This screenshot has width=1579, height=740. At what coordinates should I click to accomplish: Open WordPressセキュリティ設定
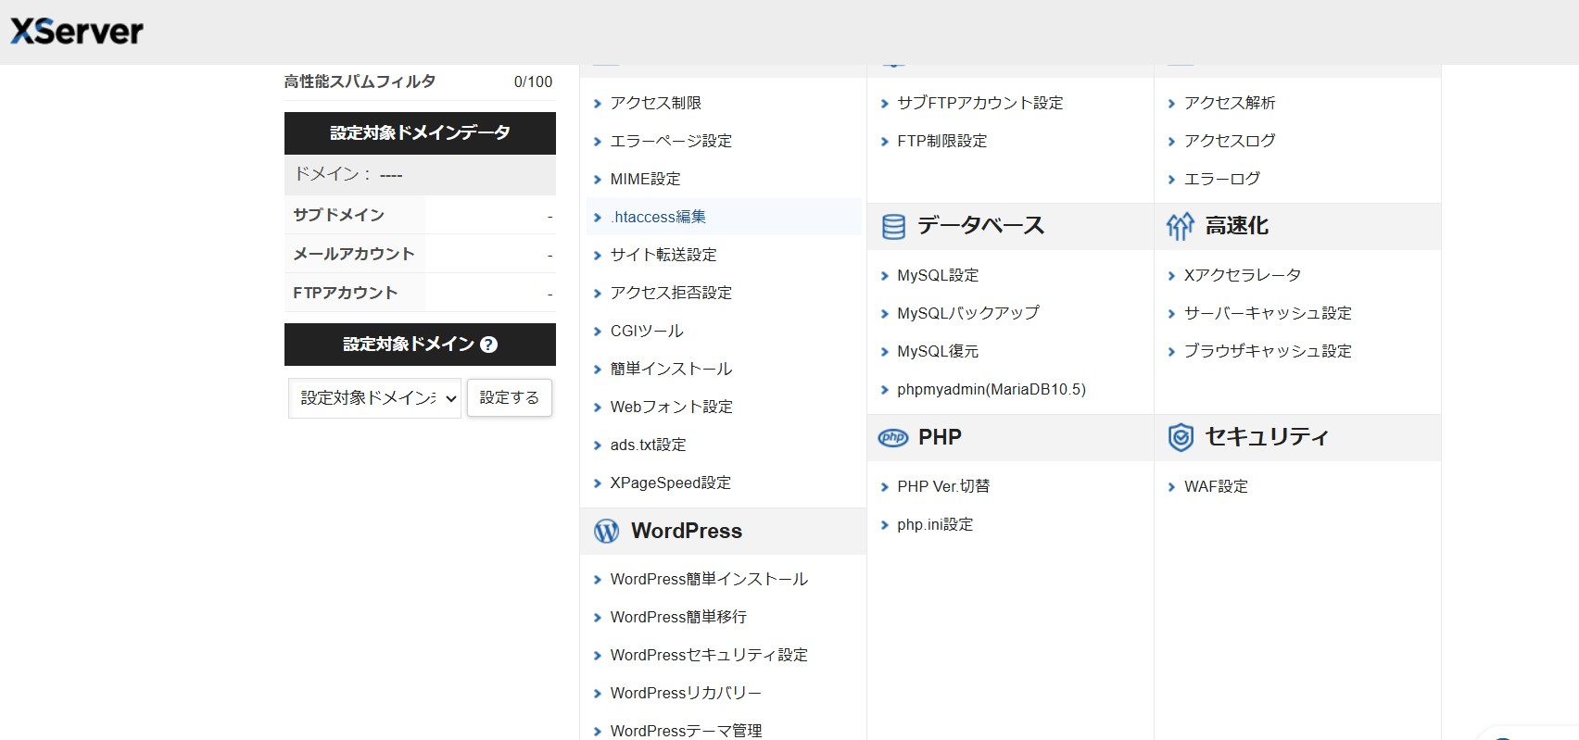(709, 655)
